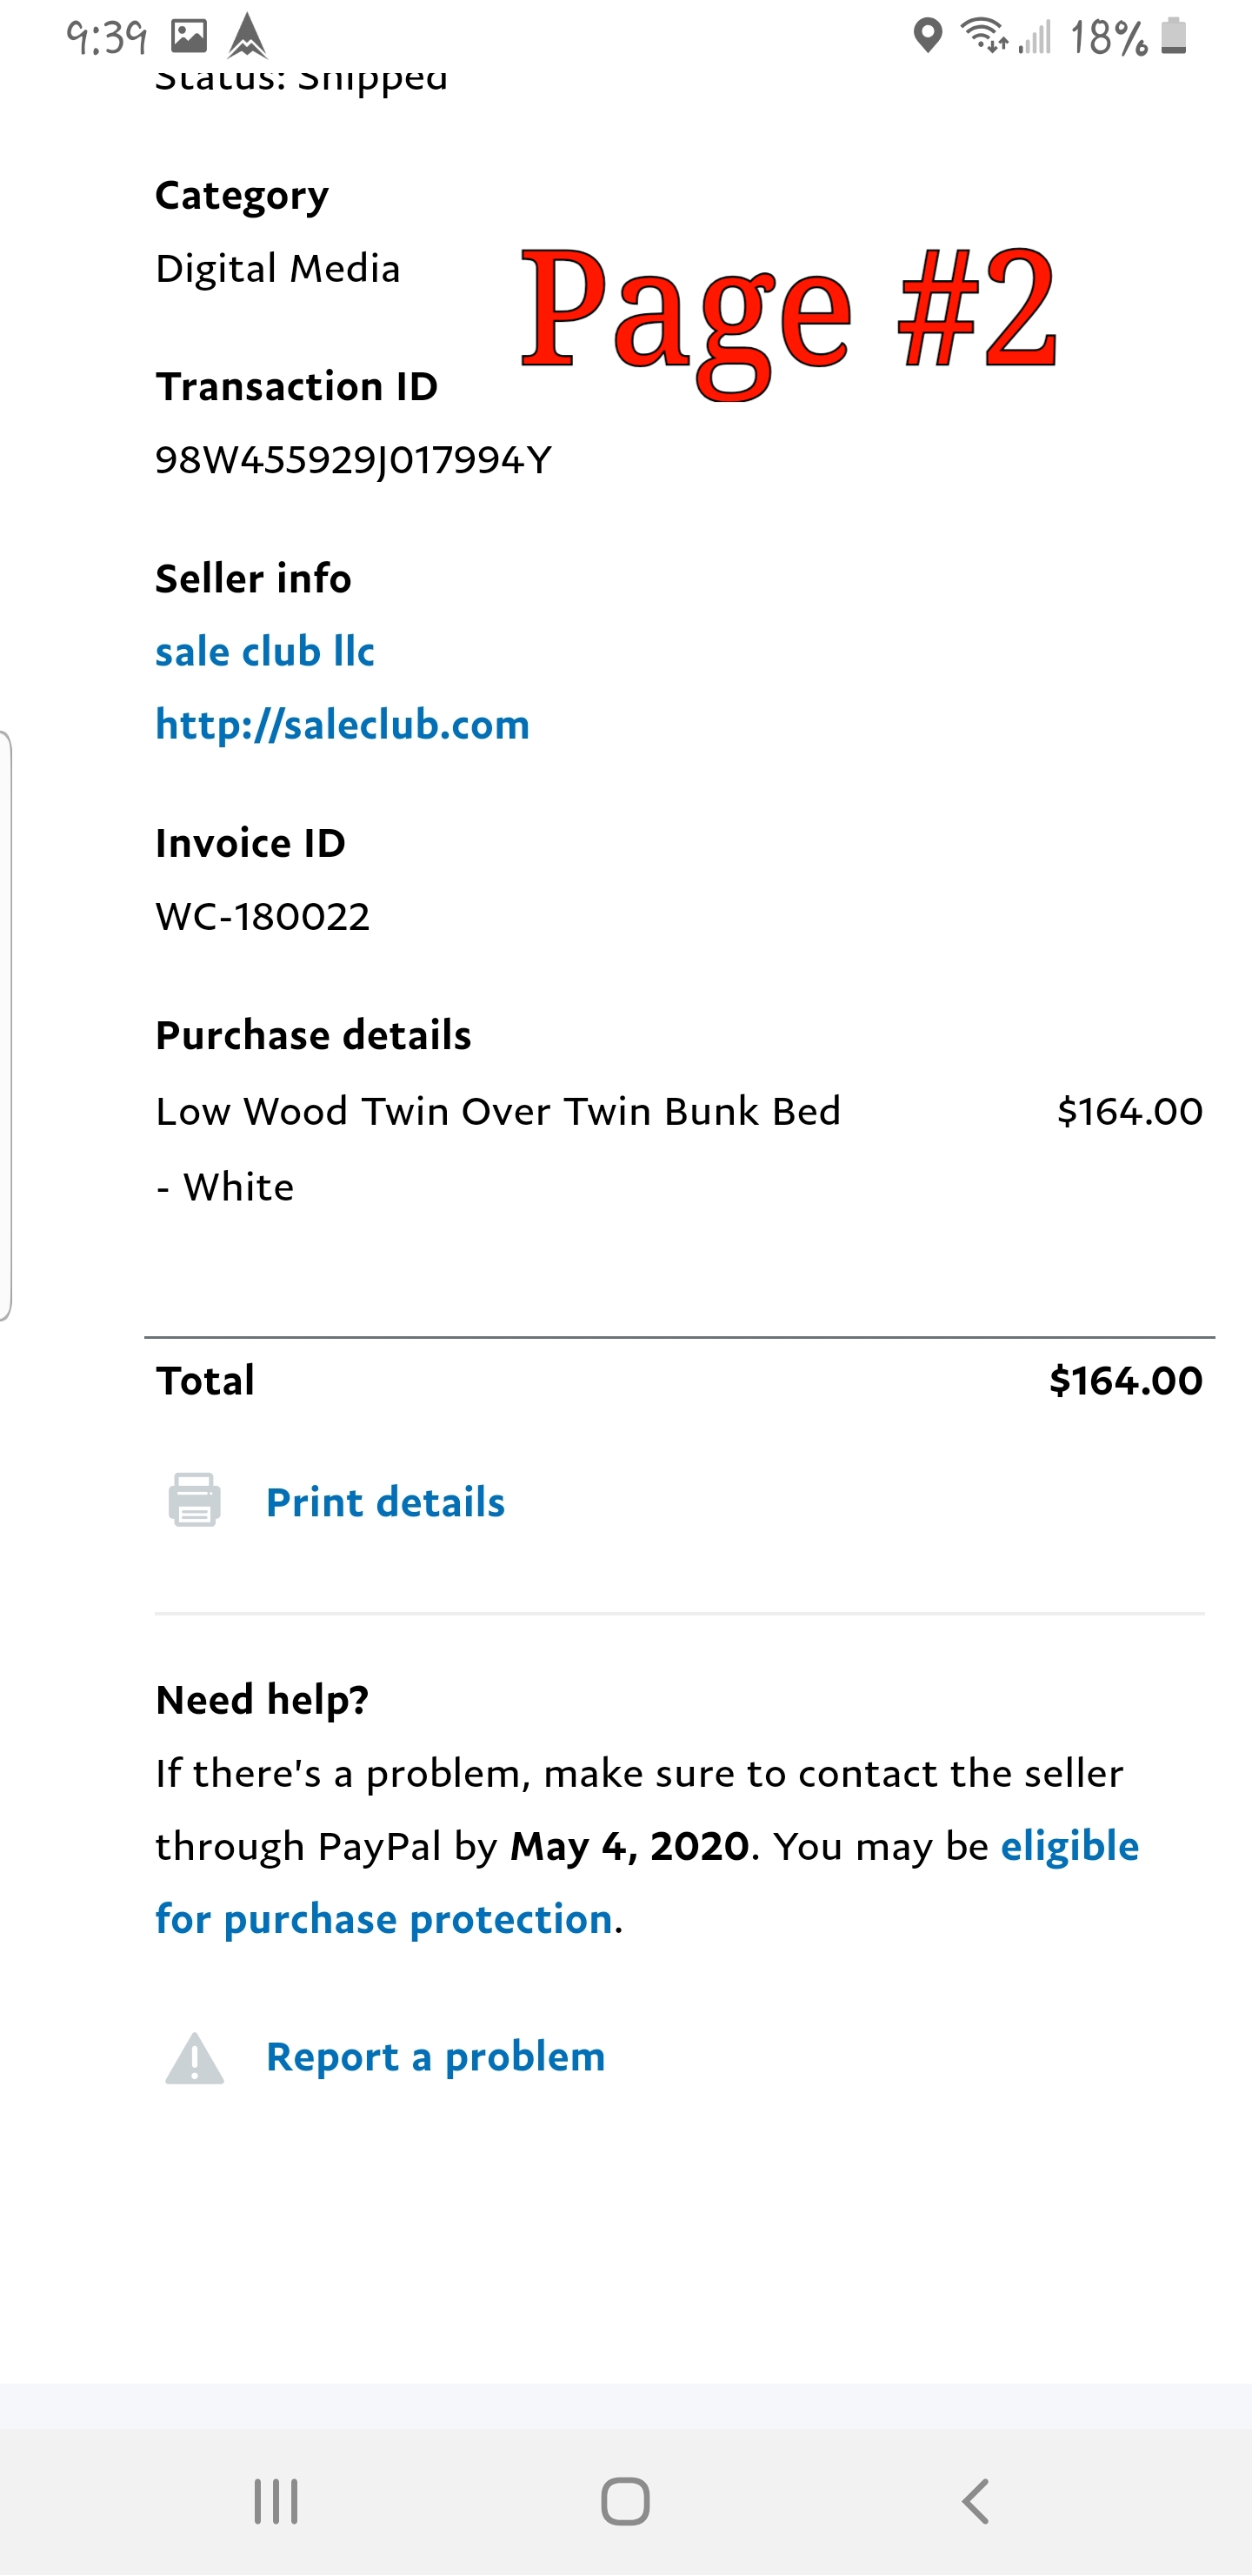Tap the Wi-Fi status icon

[984, 36]
